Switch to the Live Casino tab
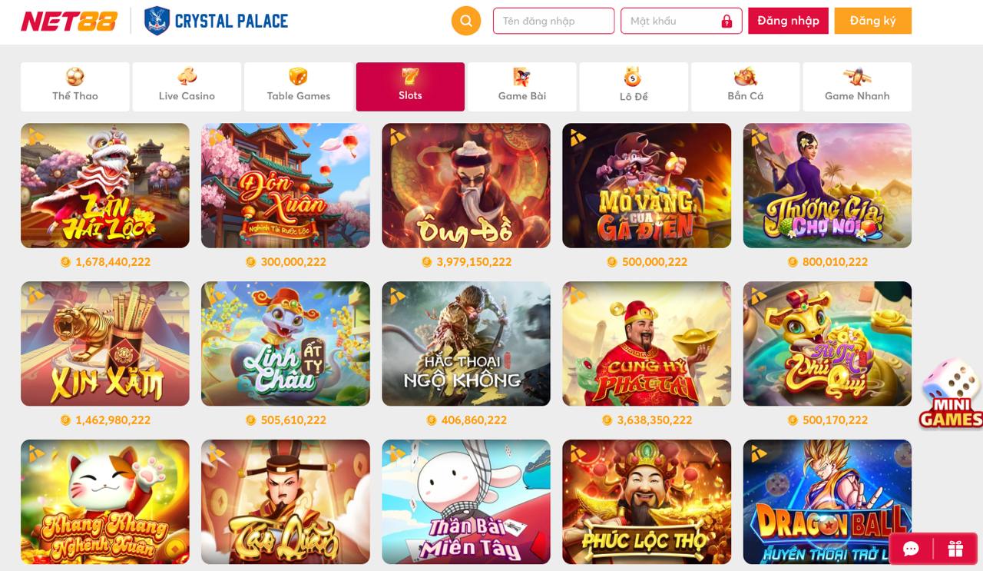 187,87
